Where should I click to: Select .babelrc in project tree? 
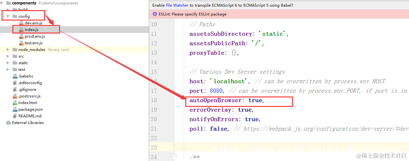[26, 76]
